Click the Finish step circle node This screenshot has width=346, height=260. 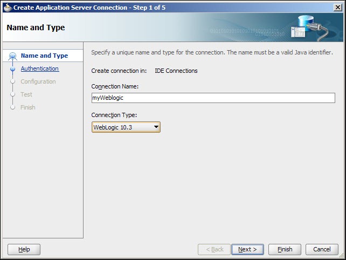tap(12, 107)
